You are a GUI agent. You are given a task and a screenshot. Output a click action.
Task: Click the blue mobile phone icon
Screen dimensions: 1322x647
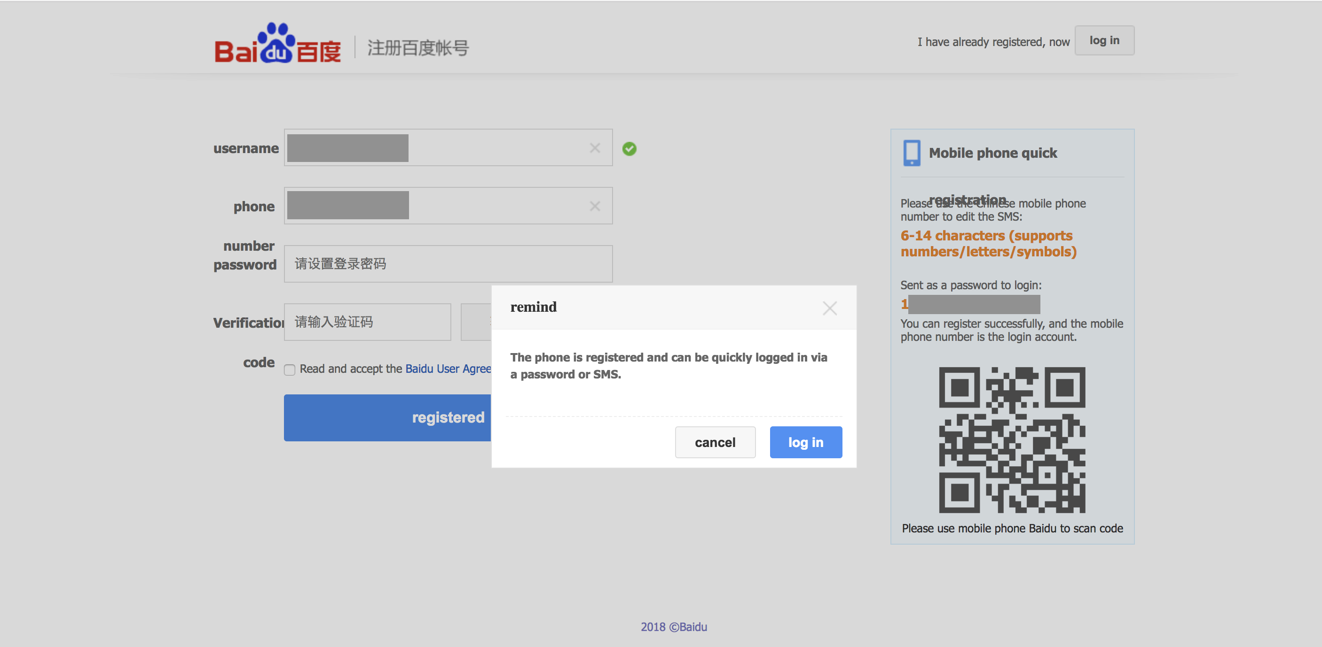912,153
